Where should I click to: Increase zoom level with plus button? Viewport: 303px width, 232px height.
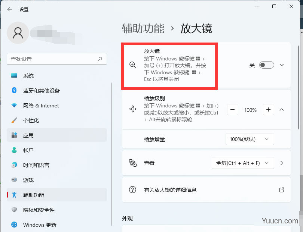tap(269, 110)
